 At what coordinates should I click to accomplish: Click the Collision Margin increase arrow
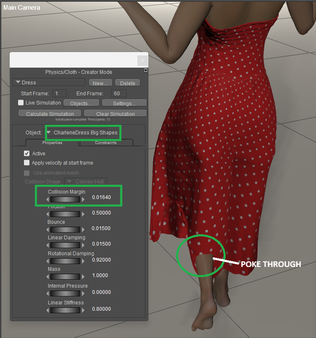click(x=83, y=199)
